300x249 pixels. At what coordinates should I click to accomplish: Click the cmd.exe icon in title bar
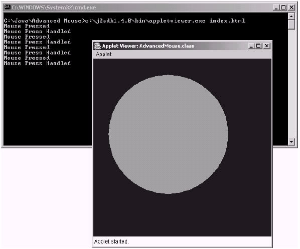(7, 7)
